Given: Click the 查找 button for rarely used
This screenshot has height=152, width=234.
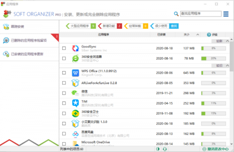Looking at the screenshot, I should pyautogui.click(x=174, y=26).
